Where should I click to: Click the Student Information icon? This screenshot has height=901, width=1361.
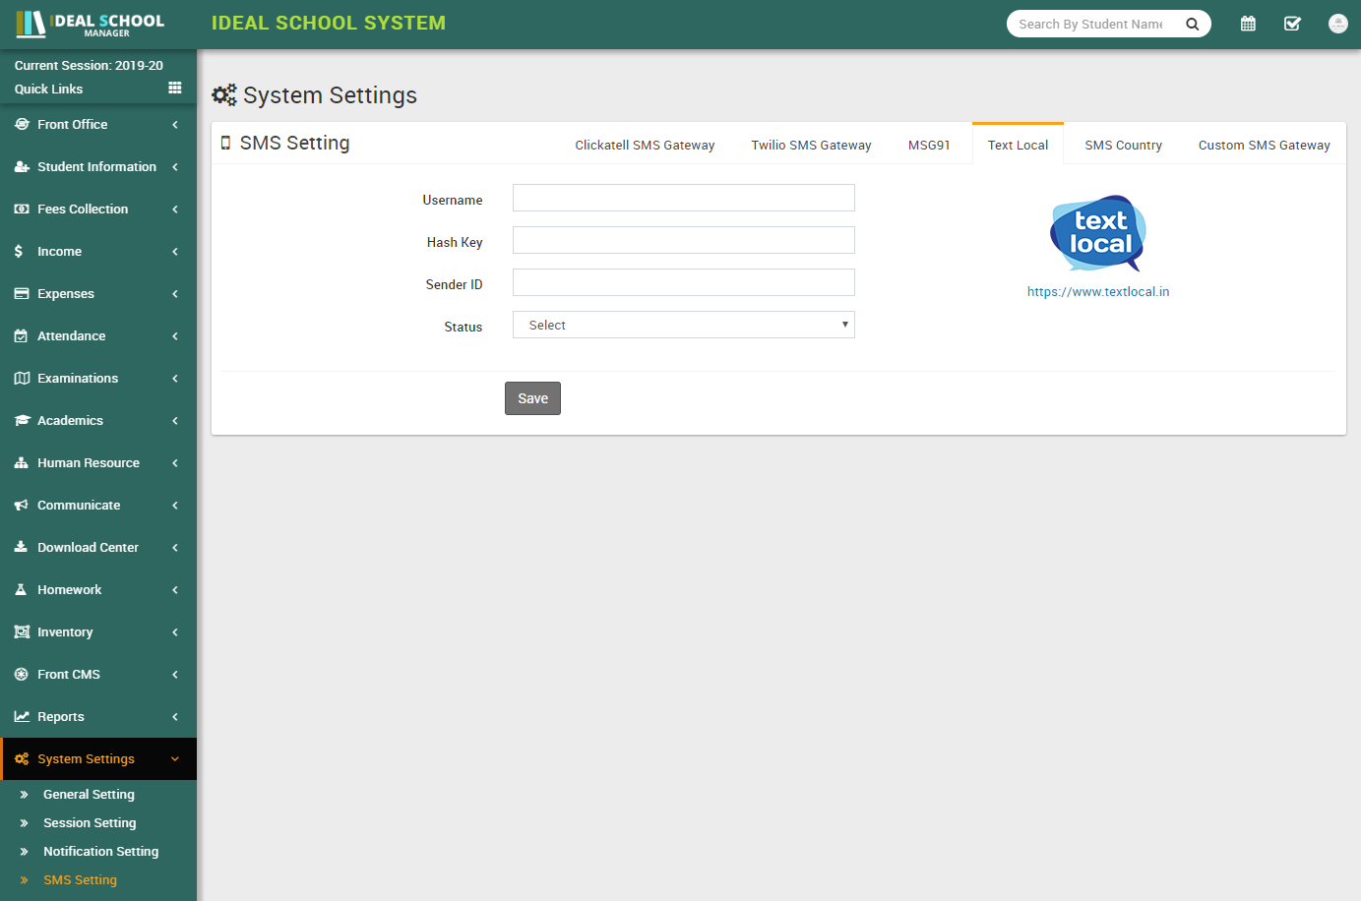pyautogui.click(x=22, y=166)
